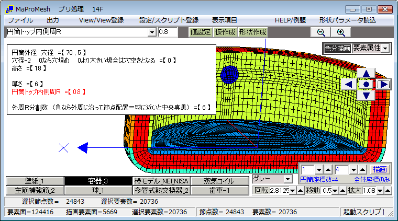Open the 要素属性 dropdown
The height and width of the screenshot is (221, 398).
pos(371,48)
